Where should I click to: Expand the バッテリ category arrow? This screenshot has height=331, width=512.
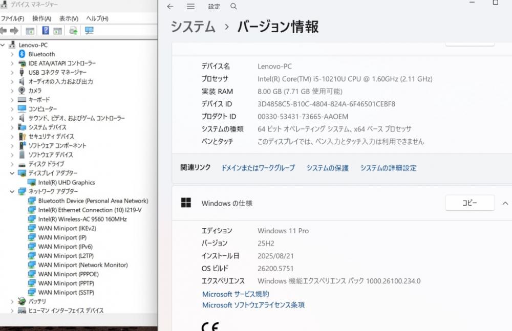click(x=12, y=301)
